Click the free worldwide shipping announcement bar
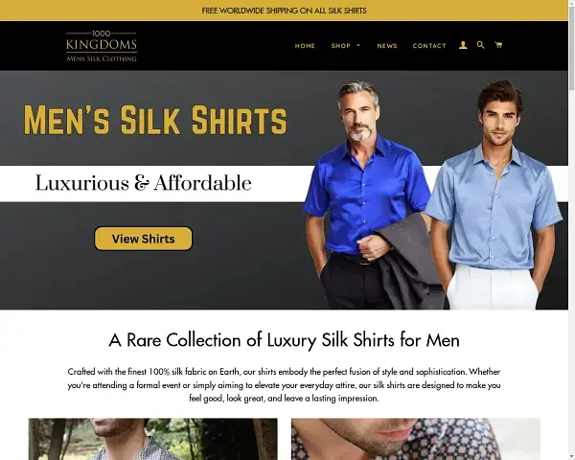Viewport: 575px width, 460px height. (x=284, y=11)
